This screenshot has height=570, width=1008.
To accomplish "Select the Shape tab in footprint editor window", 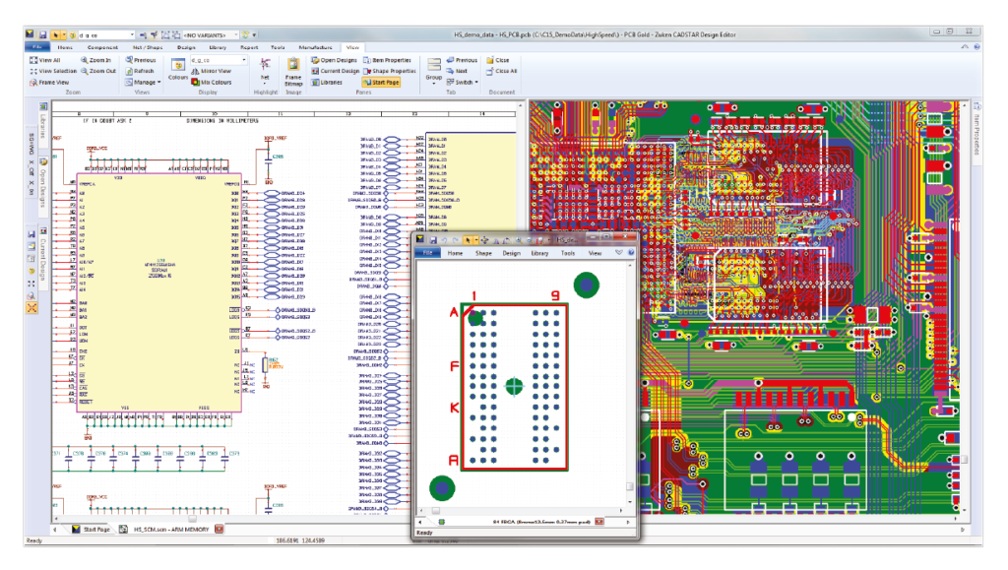I will [483, 253].
